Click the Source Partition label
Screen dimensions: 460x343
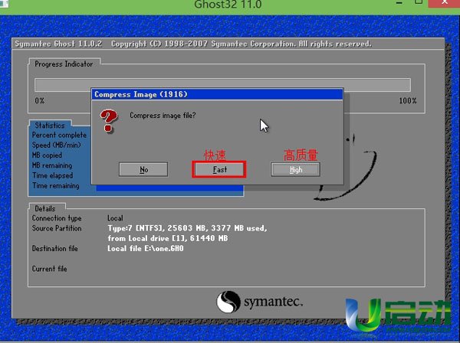click(57, 228)
